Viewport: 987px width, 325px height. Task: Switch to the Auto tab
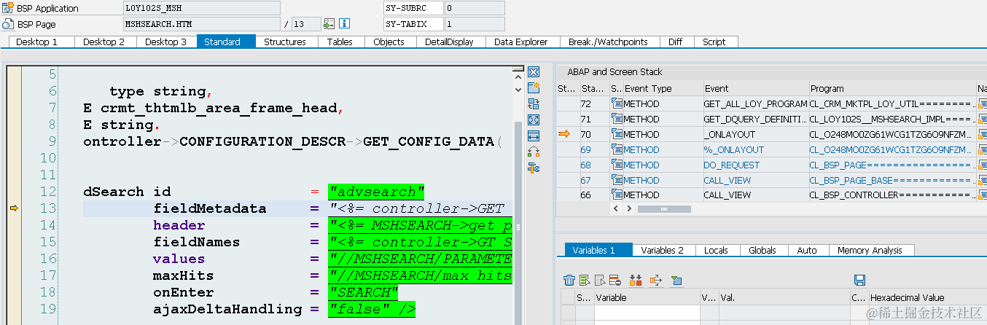point(807,250)
